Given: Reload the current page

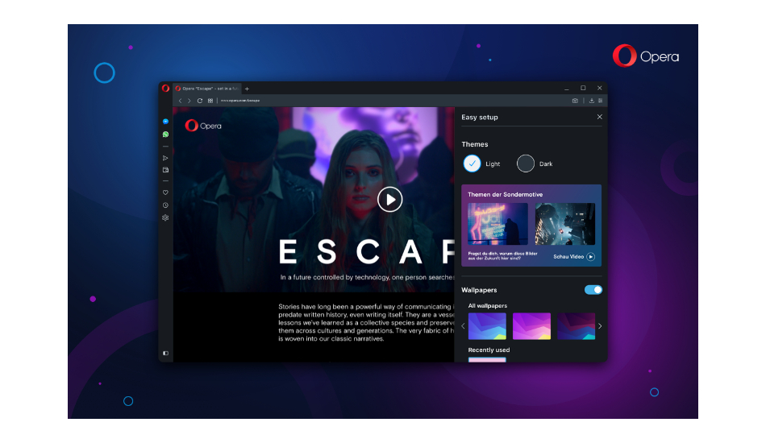Looking at the screenshot, I should [x=200, y=101].
